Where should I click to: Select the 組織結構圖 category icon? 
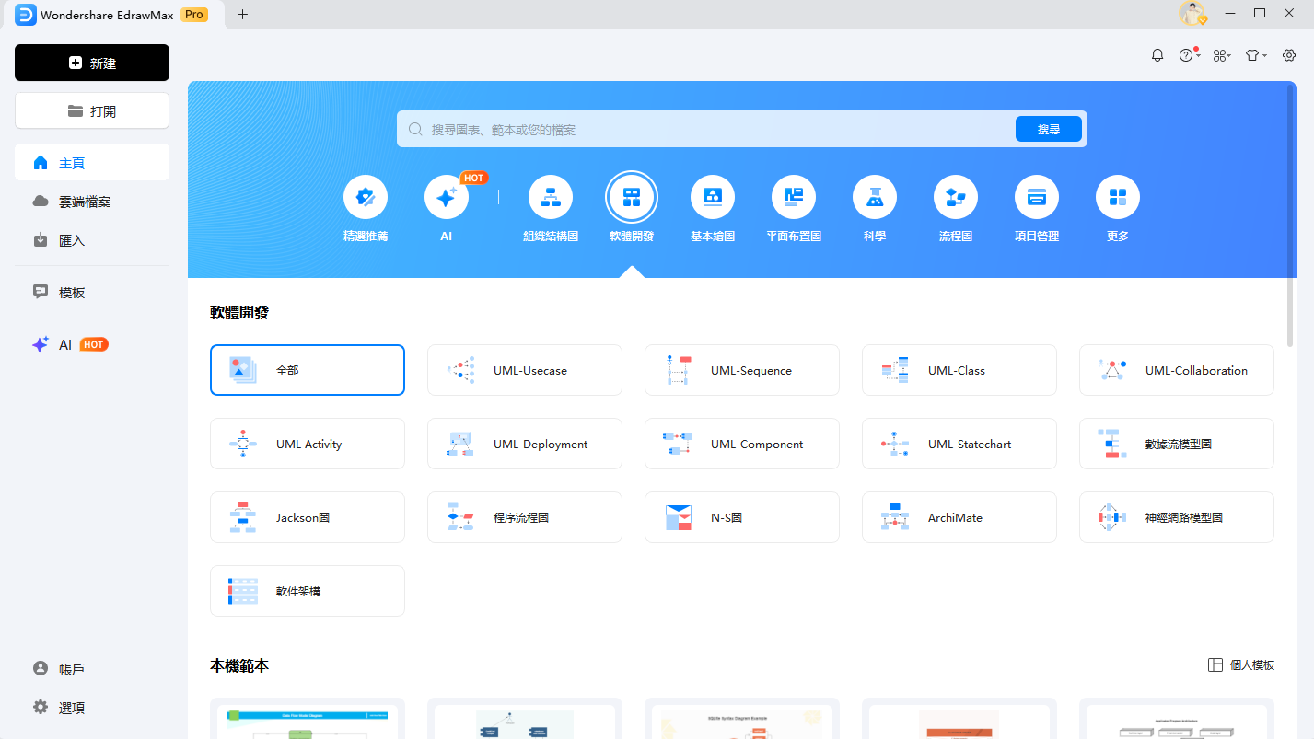551,197
